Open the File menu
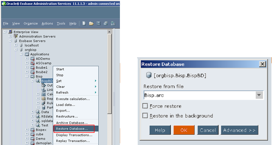 pos(6,23)
